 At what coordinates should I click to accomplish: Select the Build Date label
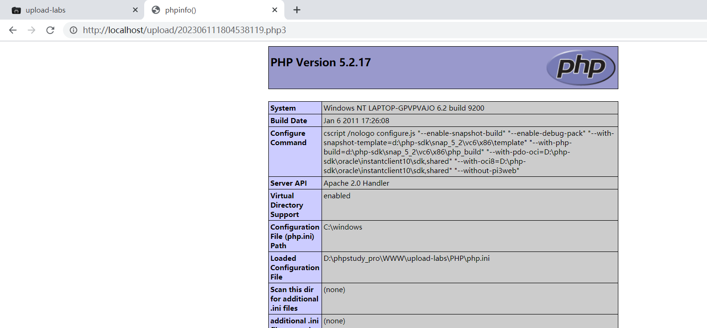click(288, 121)
